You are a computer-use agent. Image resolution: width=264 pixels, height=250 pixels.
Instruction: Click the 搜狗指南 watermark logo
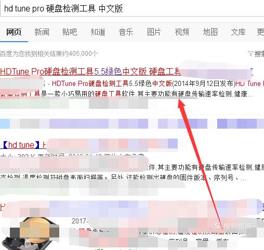(232, 226)
